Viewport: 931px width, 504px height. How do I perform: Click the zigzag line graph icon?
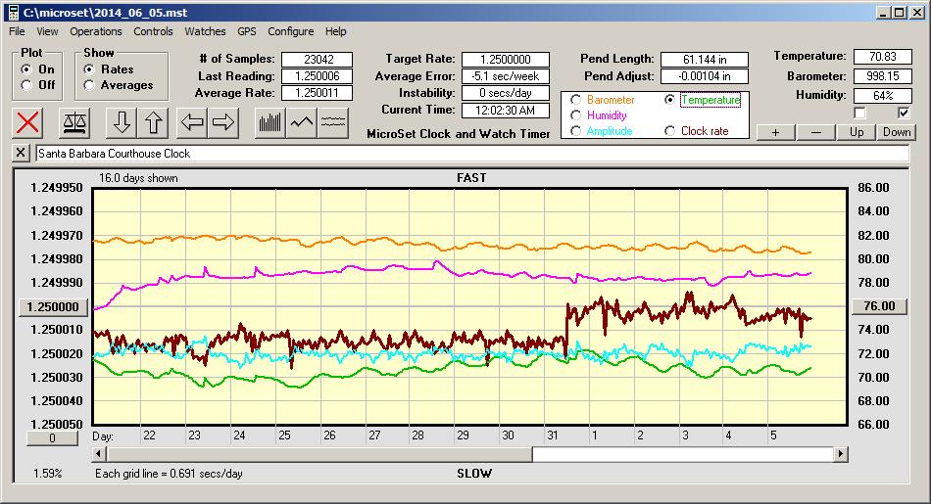point(302,122)
